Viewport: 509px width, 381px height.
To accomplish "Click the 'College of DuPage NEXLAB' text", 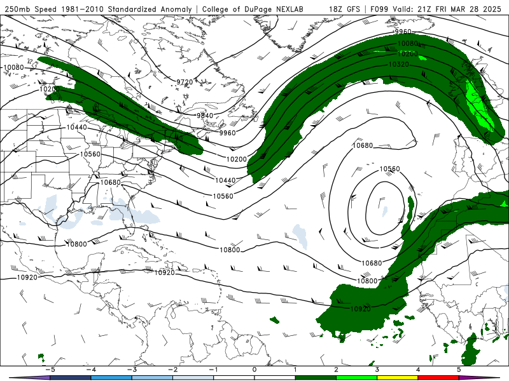I will 253,9.
